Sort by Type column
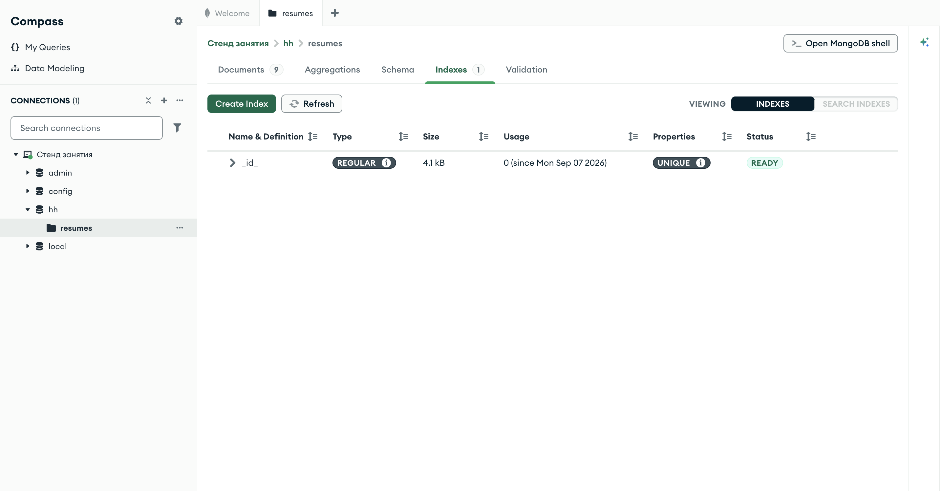The width and height of the screenshot is (940, 491). pos(403,137)
